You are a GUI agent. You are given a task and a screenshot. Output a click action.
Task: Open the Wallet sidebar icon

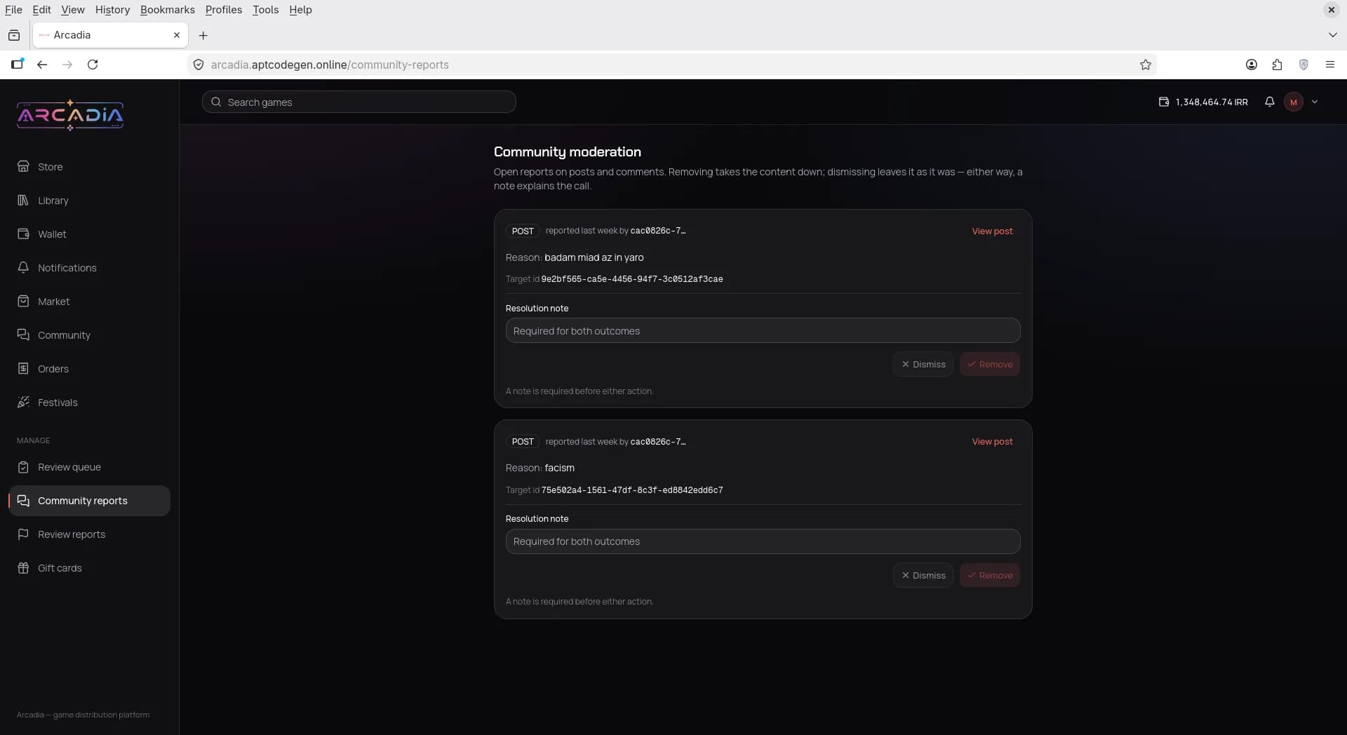click(23, 234)
